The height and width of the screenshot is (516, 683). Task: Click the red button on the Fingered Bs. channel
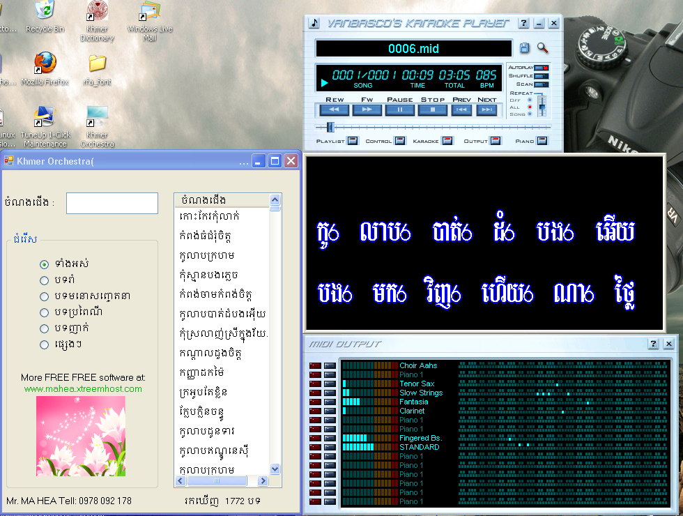[315, 438]
